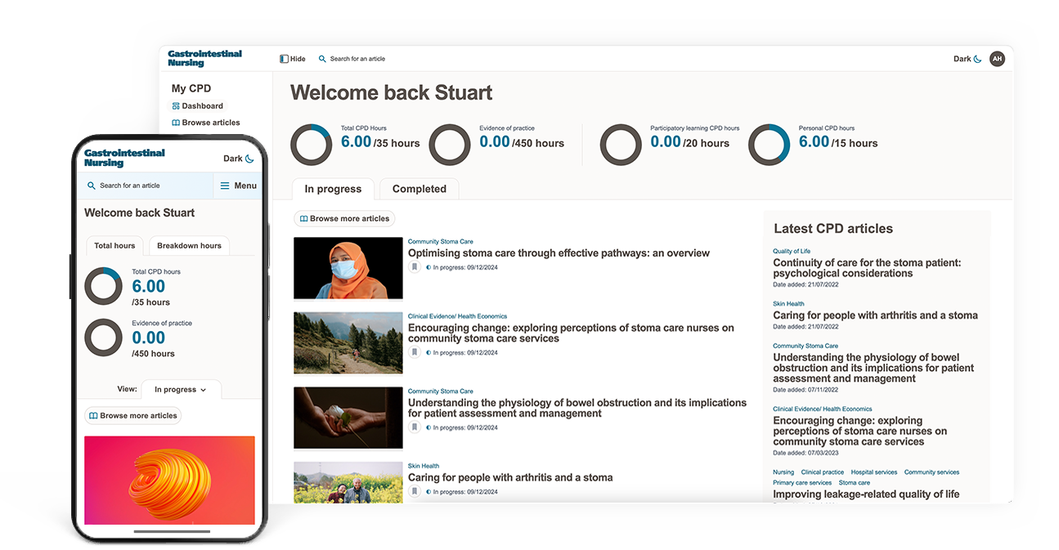The height and width of the screenshot is (550, 1059).
Task: Open the yellow flower field couple thumbnail
Action: 348,482
